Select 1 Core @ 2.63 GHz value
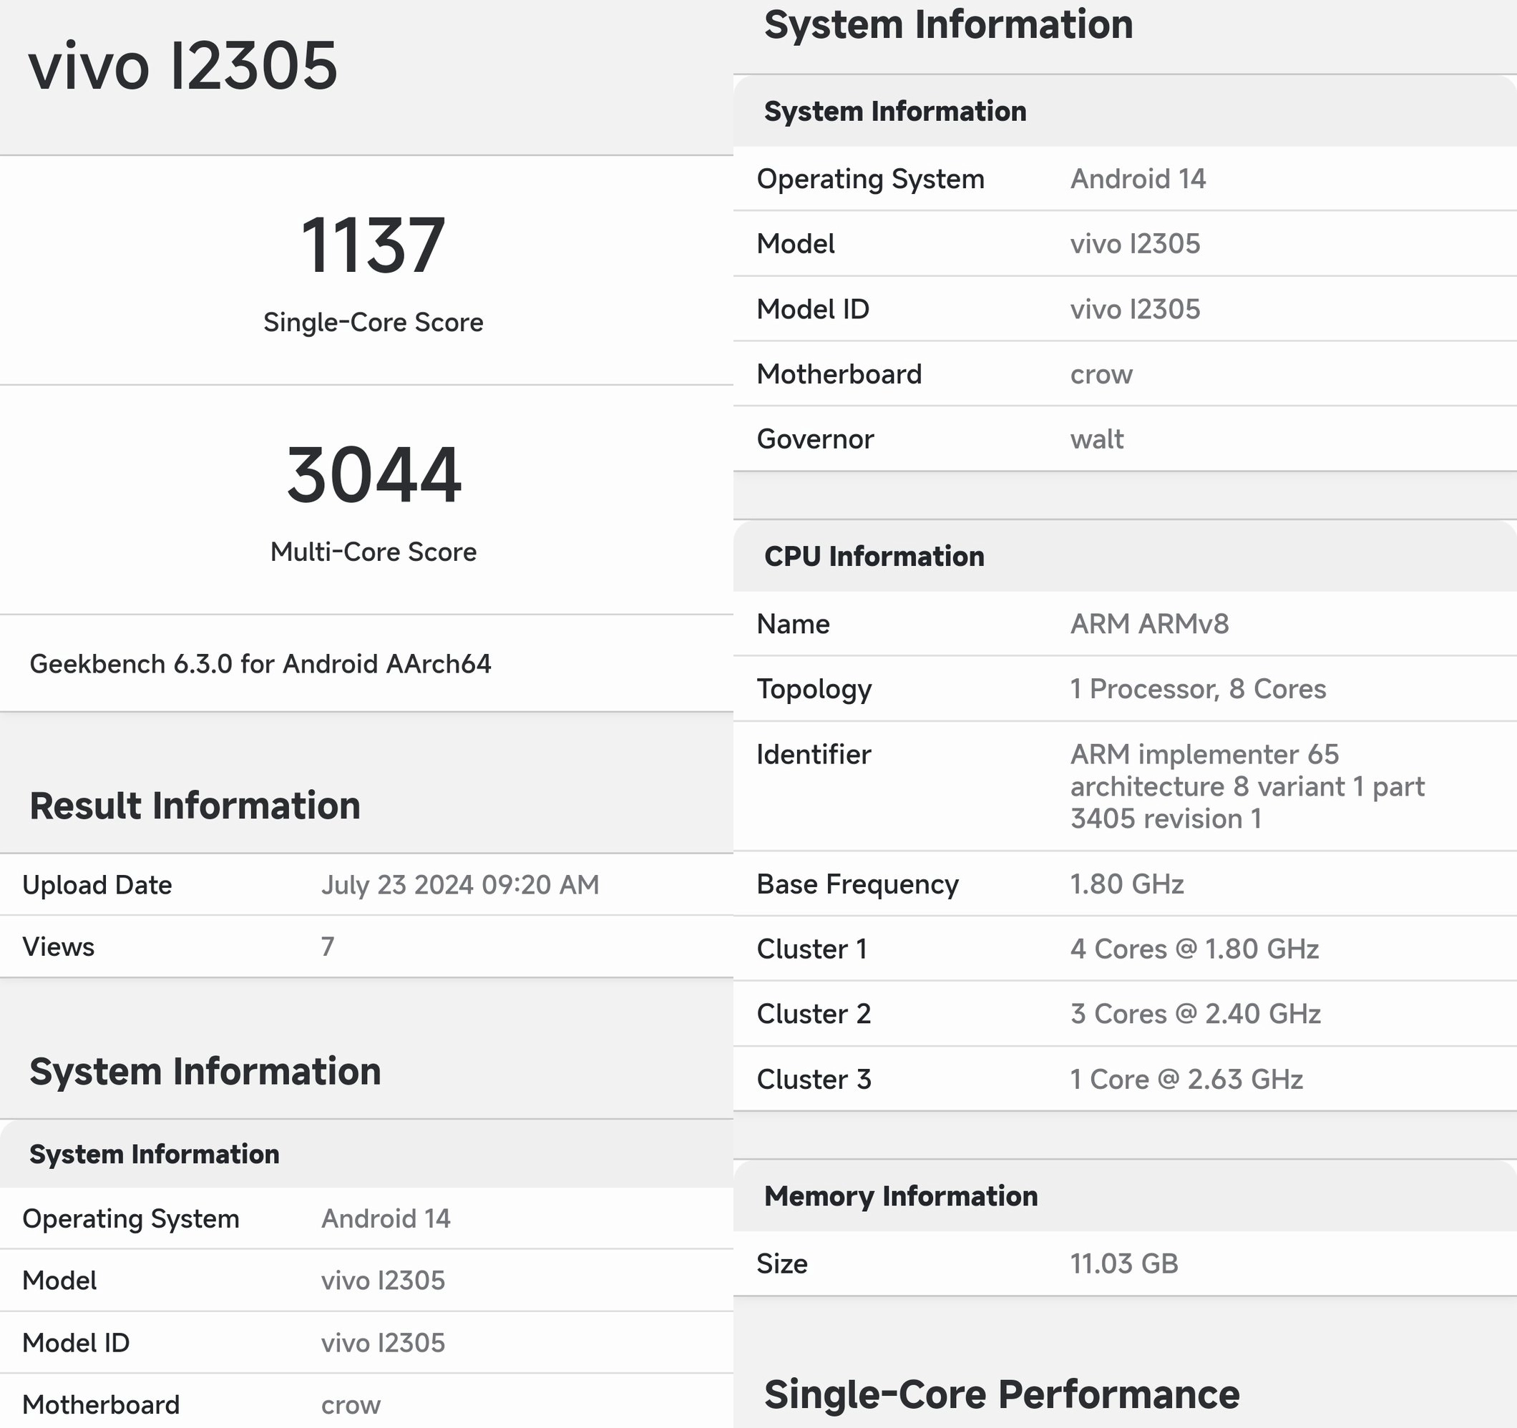1517x1428 pixels. (1186, 1080)
